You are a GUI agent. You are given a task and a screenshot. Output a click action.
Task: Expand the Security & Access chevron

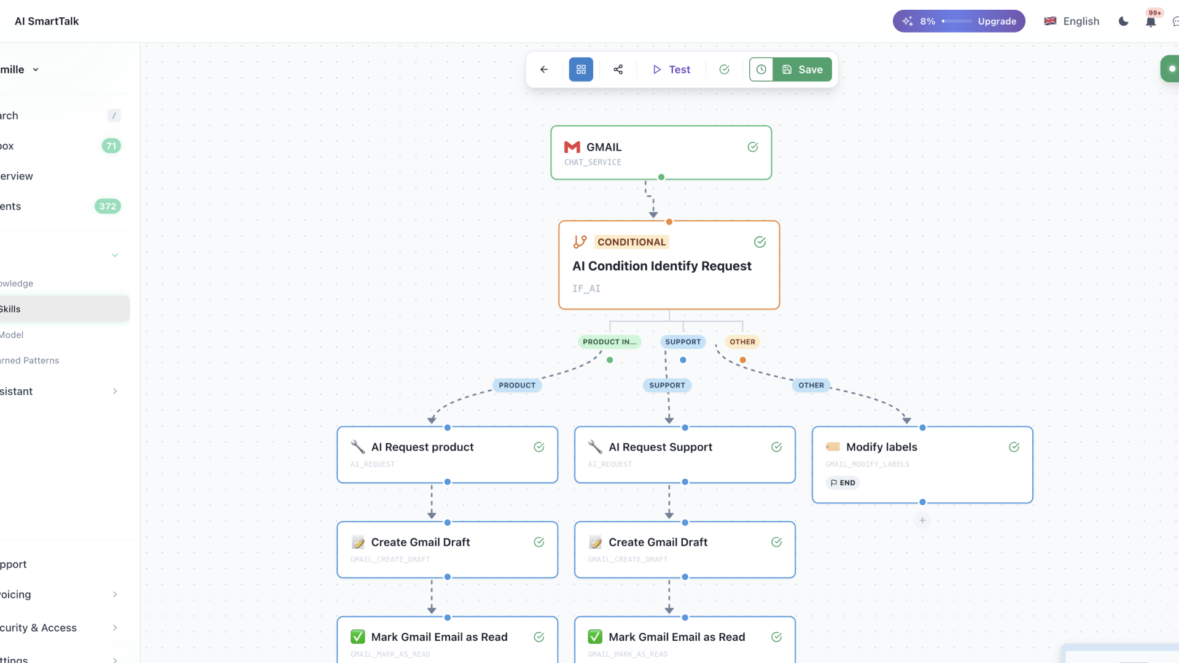point(115,627)
